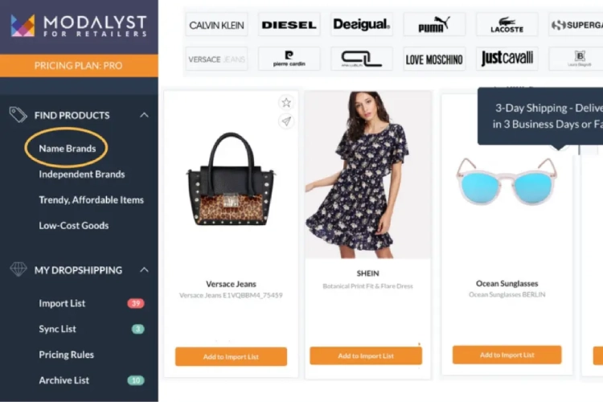Open Pricing Rules in sidebar

66,355
